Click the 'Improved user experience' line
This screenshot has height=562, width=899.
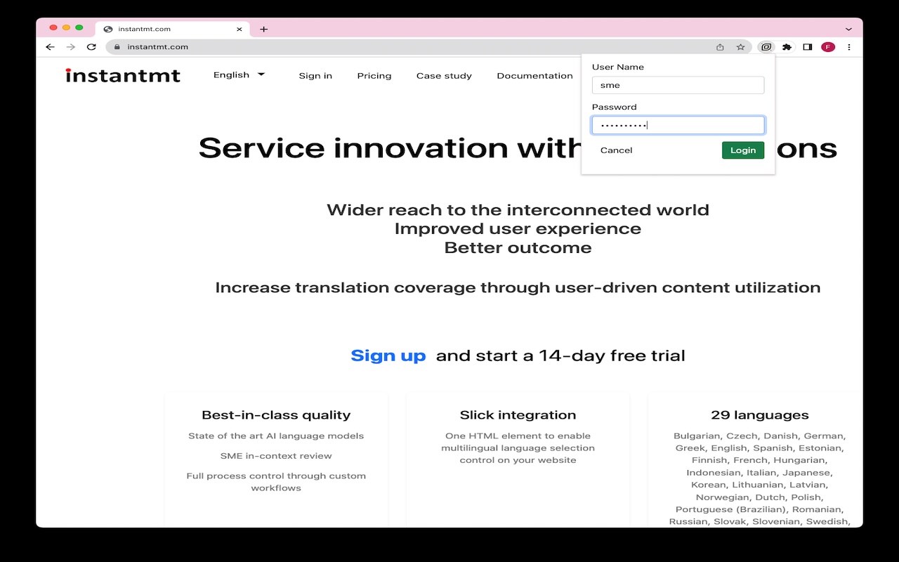pyautogui.click(x=518, y=228)
